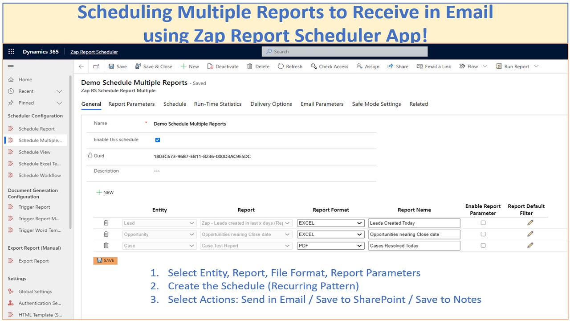
Task: Toggle Enable this schedule checkbox
Action: coord(157,140)
